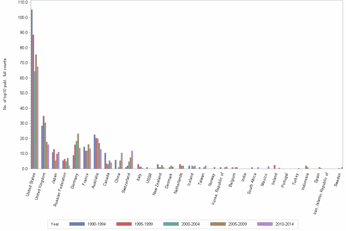The image size is (346, 231).
Task: Select the 1990-1994 legend text entry
Action: point(97,224)
